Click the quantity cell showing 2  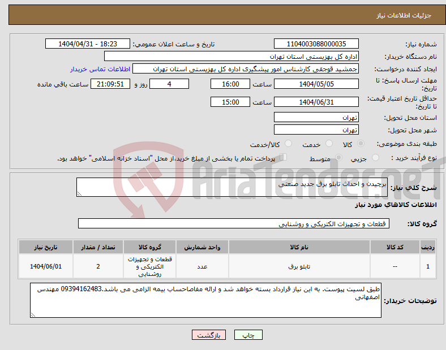(x=98, y=266)
